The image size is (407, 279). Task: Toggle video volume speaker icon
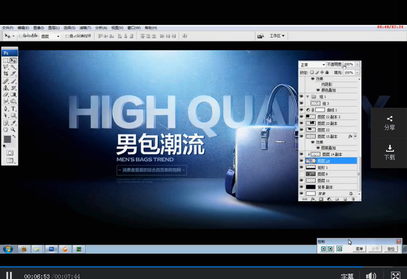(x=371, y=276)
